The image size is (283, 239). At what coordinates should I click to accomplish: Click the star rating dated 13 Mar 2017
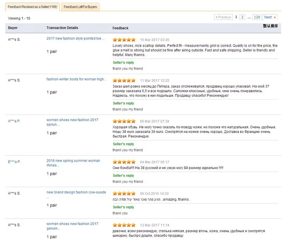coord(124,225)
